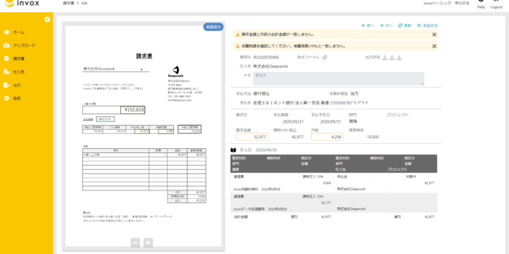This screenshot has width=509, height=254.
Task: Click the 貸方 total 42,977
Action: click(429, 217)
